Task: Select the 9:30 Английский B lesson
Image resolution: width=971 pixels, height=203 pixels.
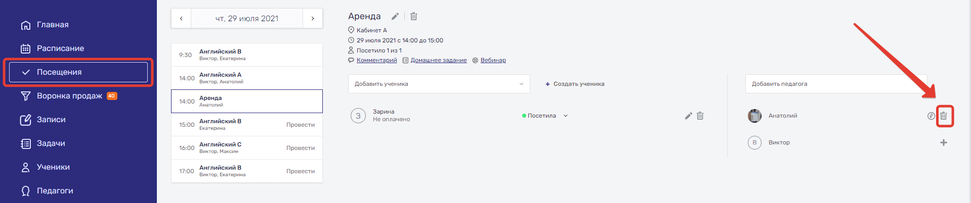Action: pos(247,55)
